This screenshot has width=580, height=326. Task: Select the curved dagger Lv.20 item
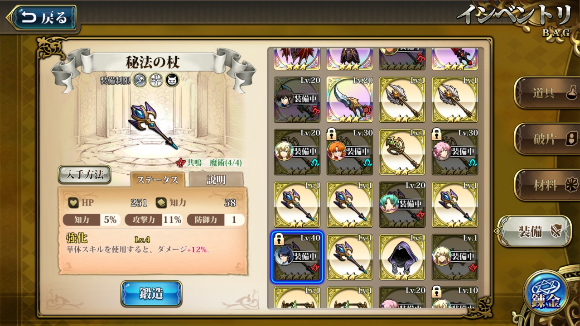(x=350, y=100)
